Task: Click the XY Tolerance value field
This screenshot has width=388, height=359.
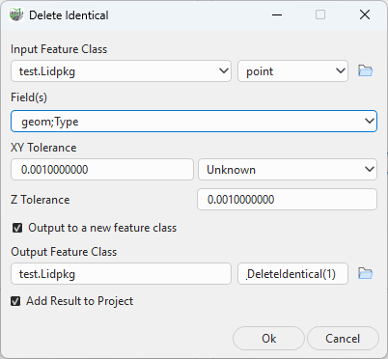Action: 102,169
